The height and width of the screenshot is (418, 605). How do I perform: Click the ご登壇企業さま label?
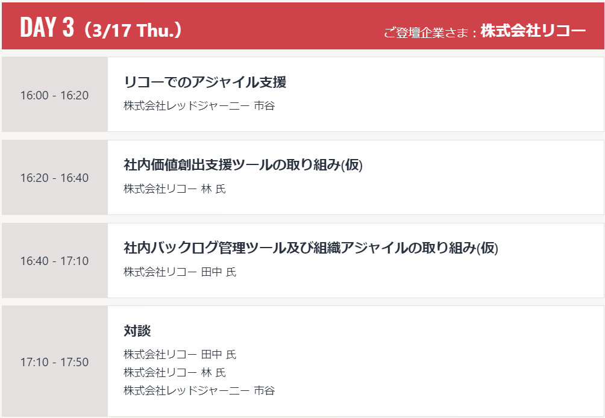pos(427,33)
